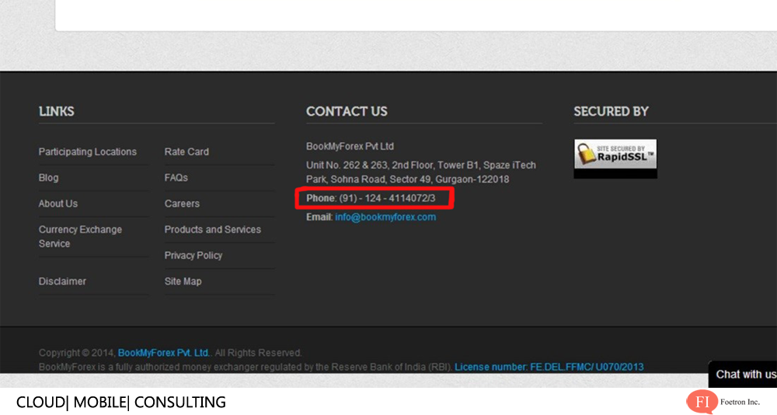This screenshot has width=777, height=415.
Task: Open the Blog footer link
Action: [x=48, y=178]
